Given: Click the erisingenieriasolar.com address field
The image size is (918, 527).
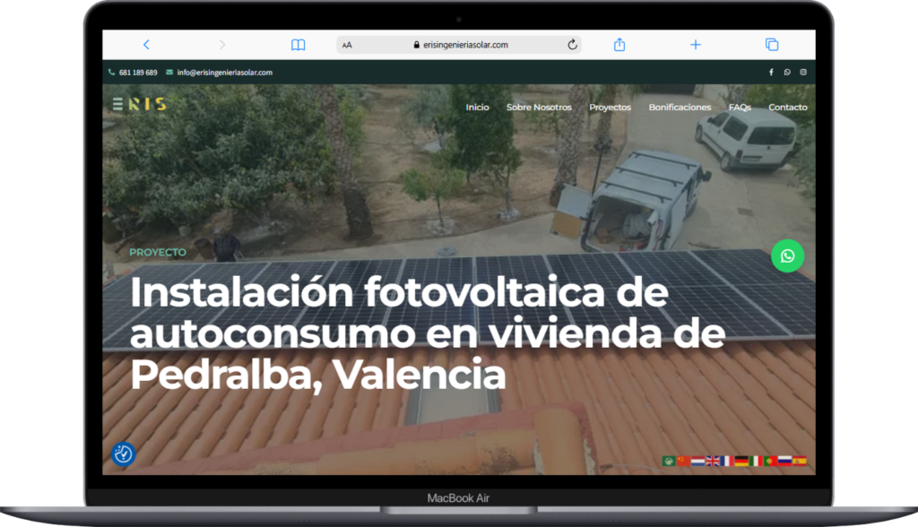Looking at the screenshot, I should (460, 45).
